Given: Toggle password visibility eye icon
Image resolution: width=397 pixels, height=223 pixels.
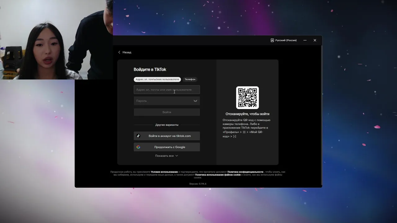Looking at the screenshot, I should (195, 101).
